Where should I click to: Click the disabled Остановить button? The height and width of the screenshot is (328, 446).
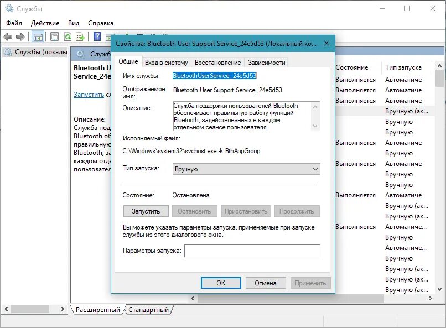[194, 211]
